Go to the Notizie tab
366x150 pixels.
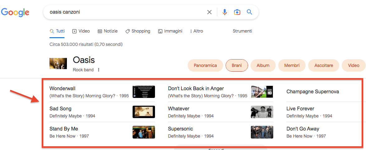pyautogui.click(x=108, y=31)
